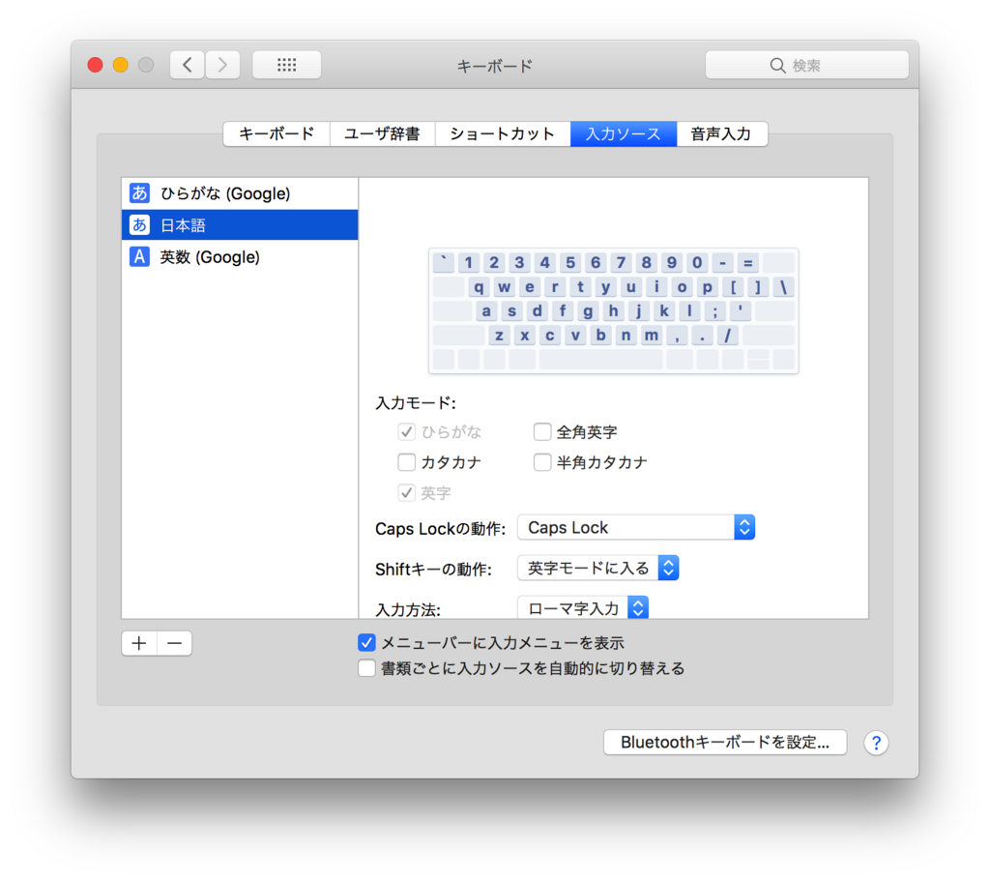This screenshot has width=990, height=880.
Task: Open the Caps Lockの動作 dropdown
Action: pos(636,527)
